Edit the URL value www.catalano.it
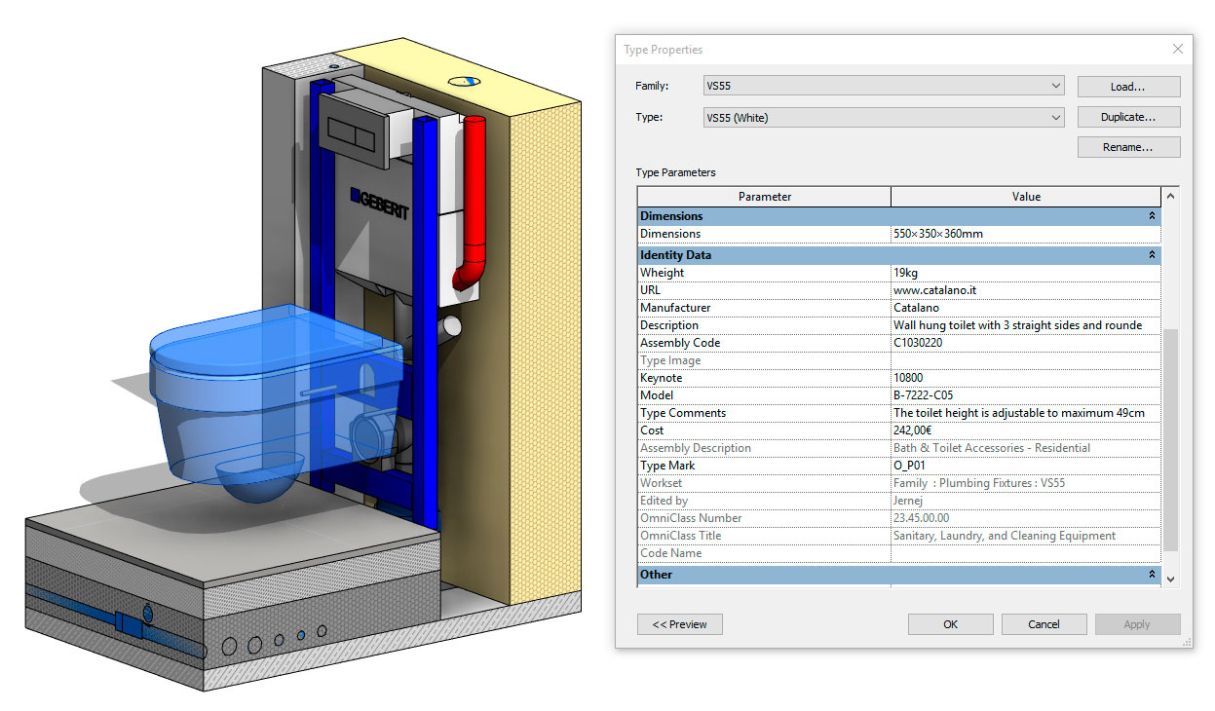Image resolution: width=1215 pixels, height=711 pixels. pos(1026,290)
